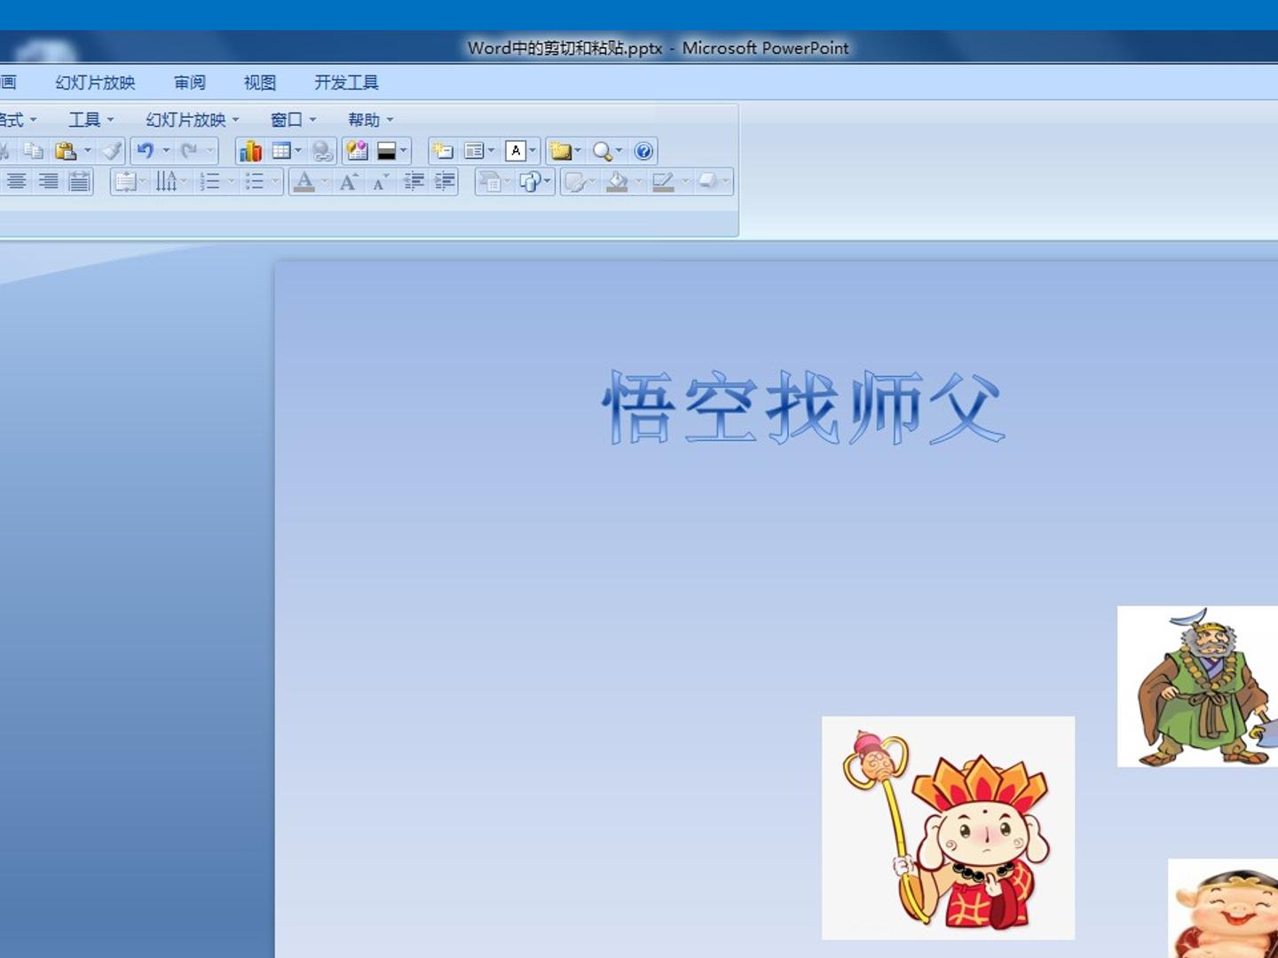Viewport: 1278px width, 958px height.
Task: Select the Tang Seng monk picture
Action: [948, 828]
